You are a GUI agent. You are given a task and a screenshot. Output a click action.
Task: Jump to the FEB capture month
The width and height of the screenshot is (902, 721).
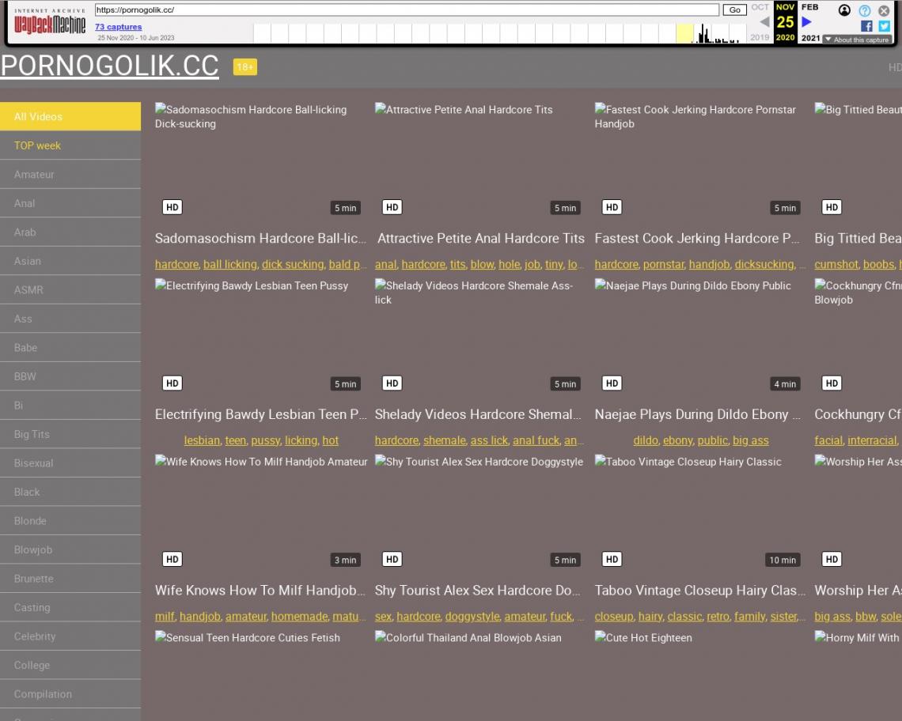[x=810, y=7]
